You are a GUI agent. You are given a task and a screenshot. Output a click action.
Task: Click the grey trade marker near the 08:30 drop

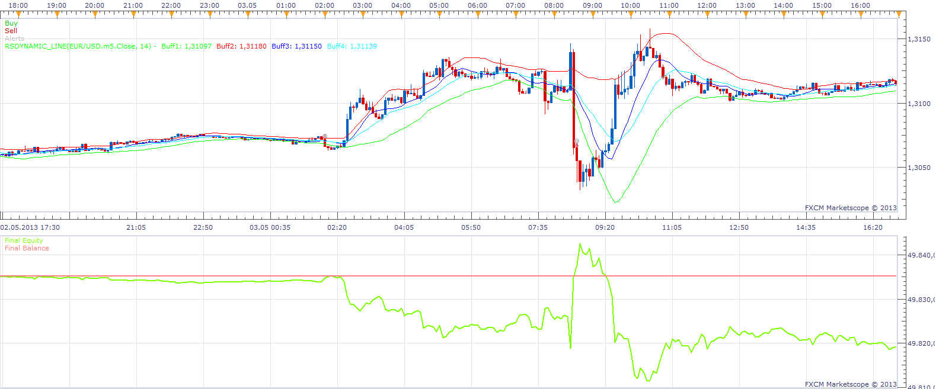tap(576, 142)
